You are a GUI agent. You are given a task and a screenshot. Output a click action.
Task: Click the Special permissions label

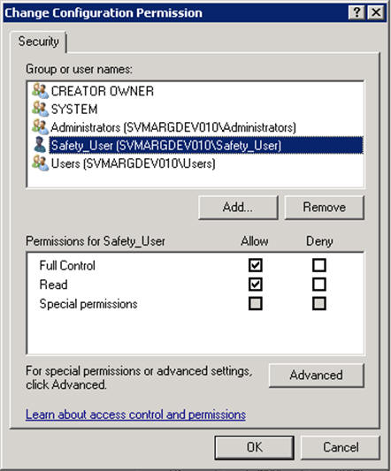pos(88,304)
